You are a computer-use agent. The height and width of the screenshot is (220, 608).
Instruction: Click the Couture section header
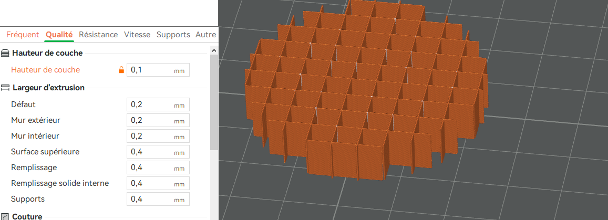pyautogui.click(x=27, y=216)
